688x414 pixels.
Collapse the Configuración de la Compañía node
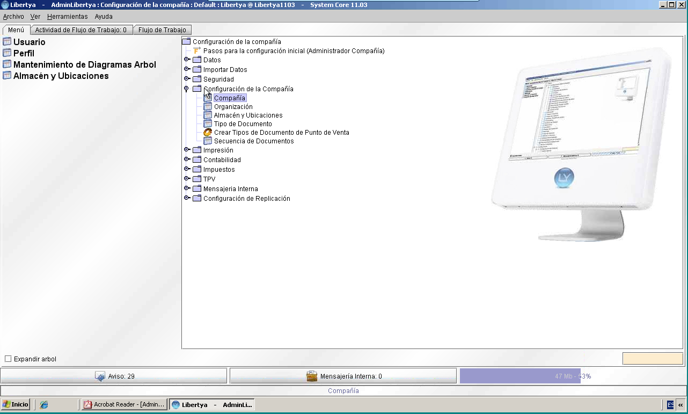187,89
